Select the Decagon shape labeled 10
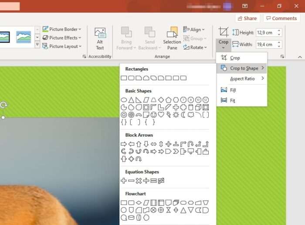 pyautogui.click(x=198, y=100)
